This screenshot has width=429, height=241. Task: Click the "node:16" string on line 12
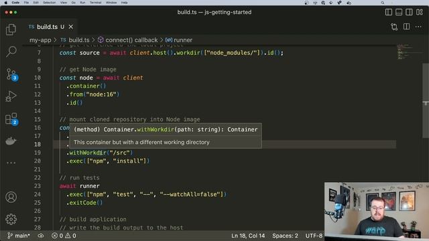[101, 94]
